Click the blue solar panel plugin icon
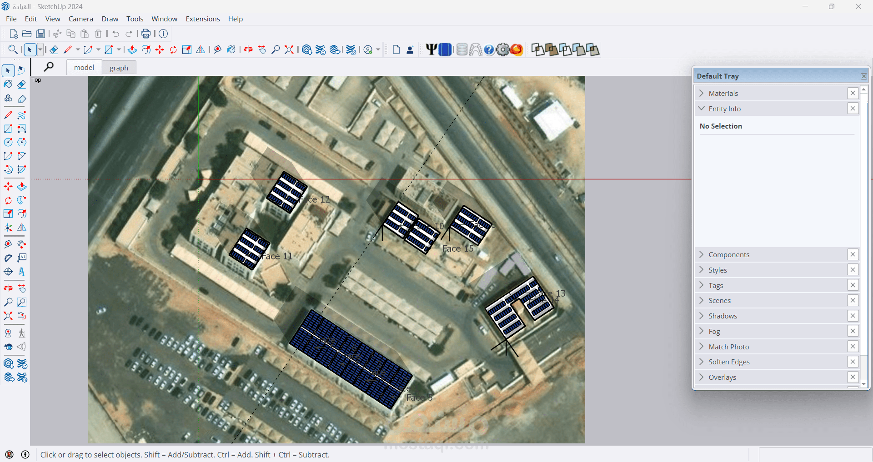This screenshot has height=462, width=873. (445, 50)
